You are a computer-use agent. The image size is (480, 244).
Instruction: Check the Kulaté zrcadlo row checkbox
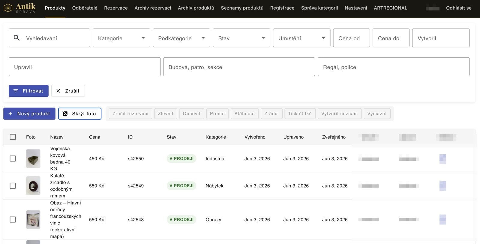click(13, 186)
